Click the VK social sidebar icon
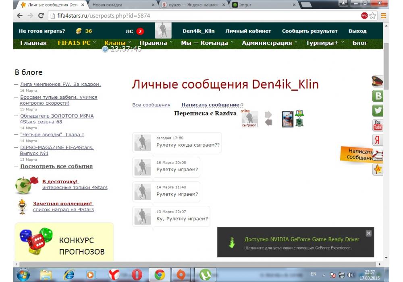 pyautogui.click(x=378, y=96)
